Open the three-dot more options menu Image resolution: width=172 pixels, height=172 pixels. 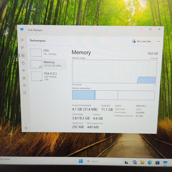[158, 41]
